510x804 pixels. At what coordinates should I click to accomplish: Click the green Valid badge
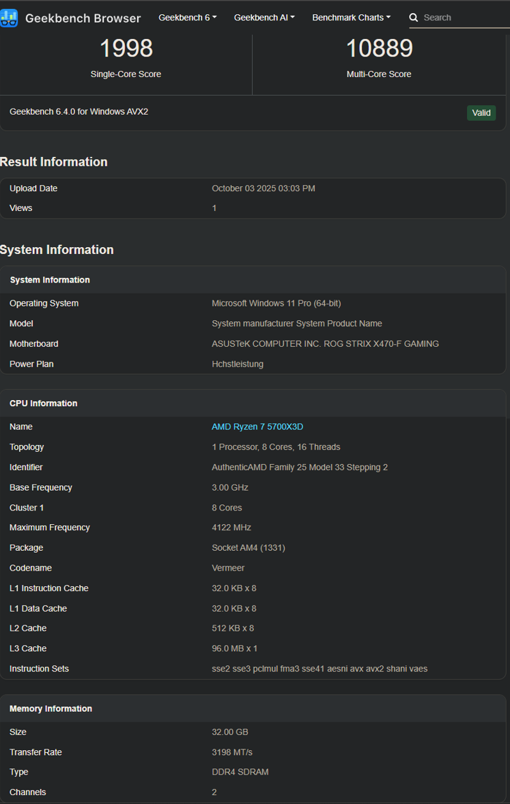pyautogui.click(x=481, y=113)
